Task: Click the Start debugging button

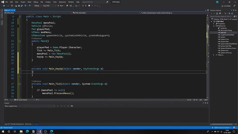Action: [61, 6]
